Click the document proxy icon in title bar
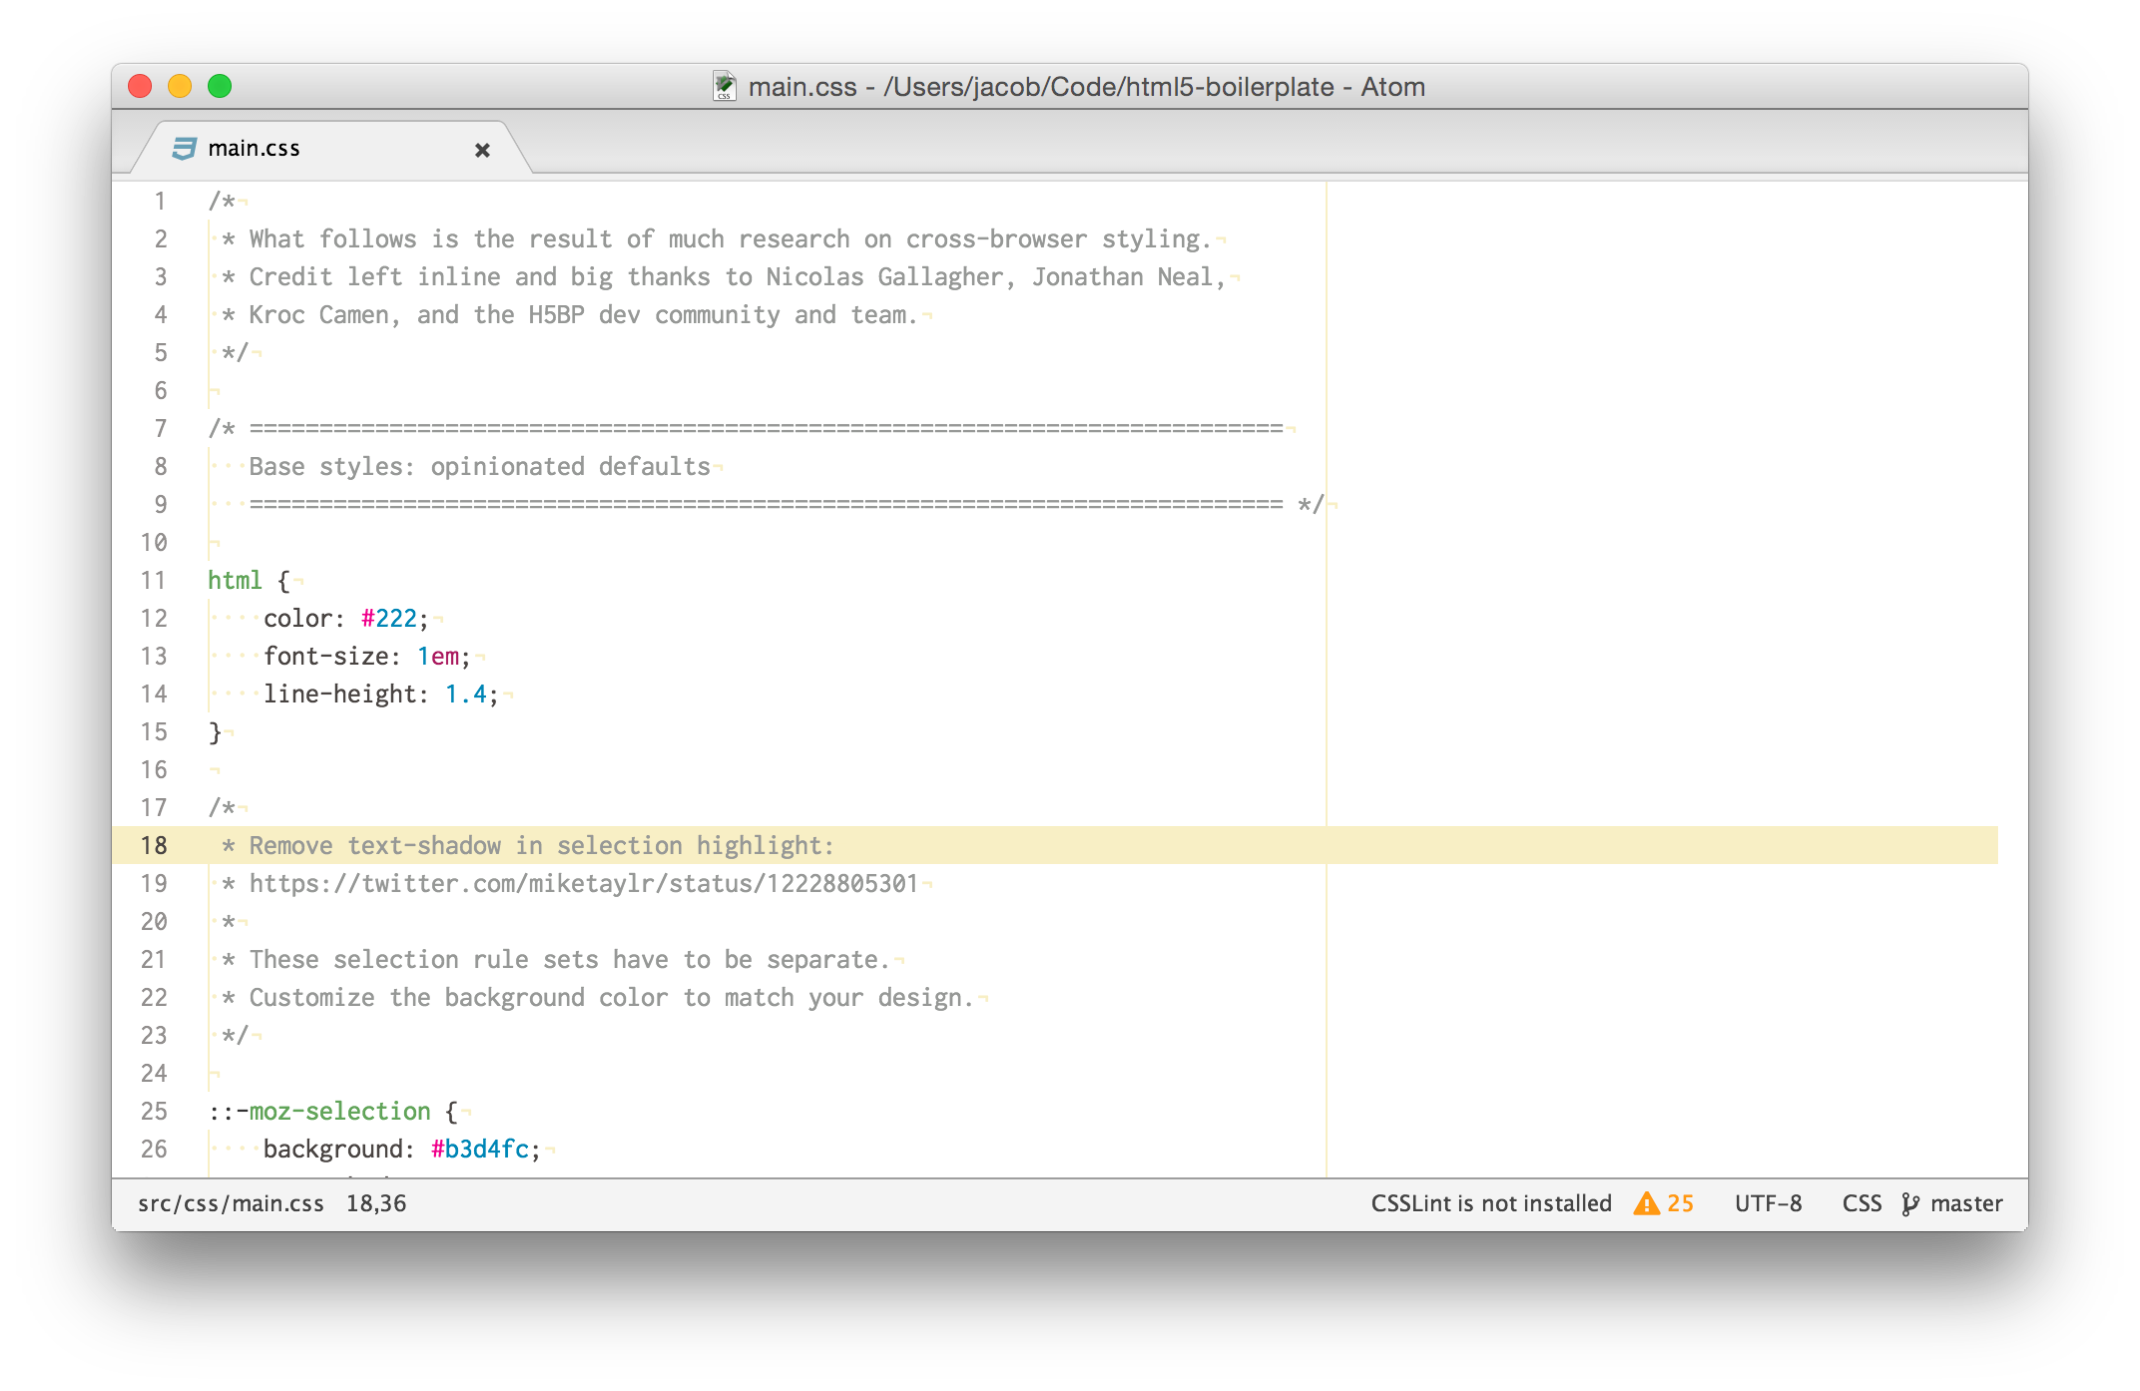This screenshot has height=1391, width=2140. [724, 86]
